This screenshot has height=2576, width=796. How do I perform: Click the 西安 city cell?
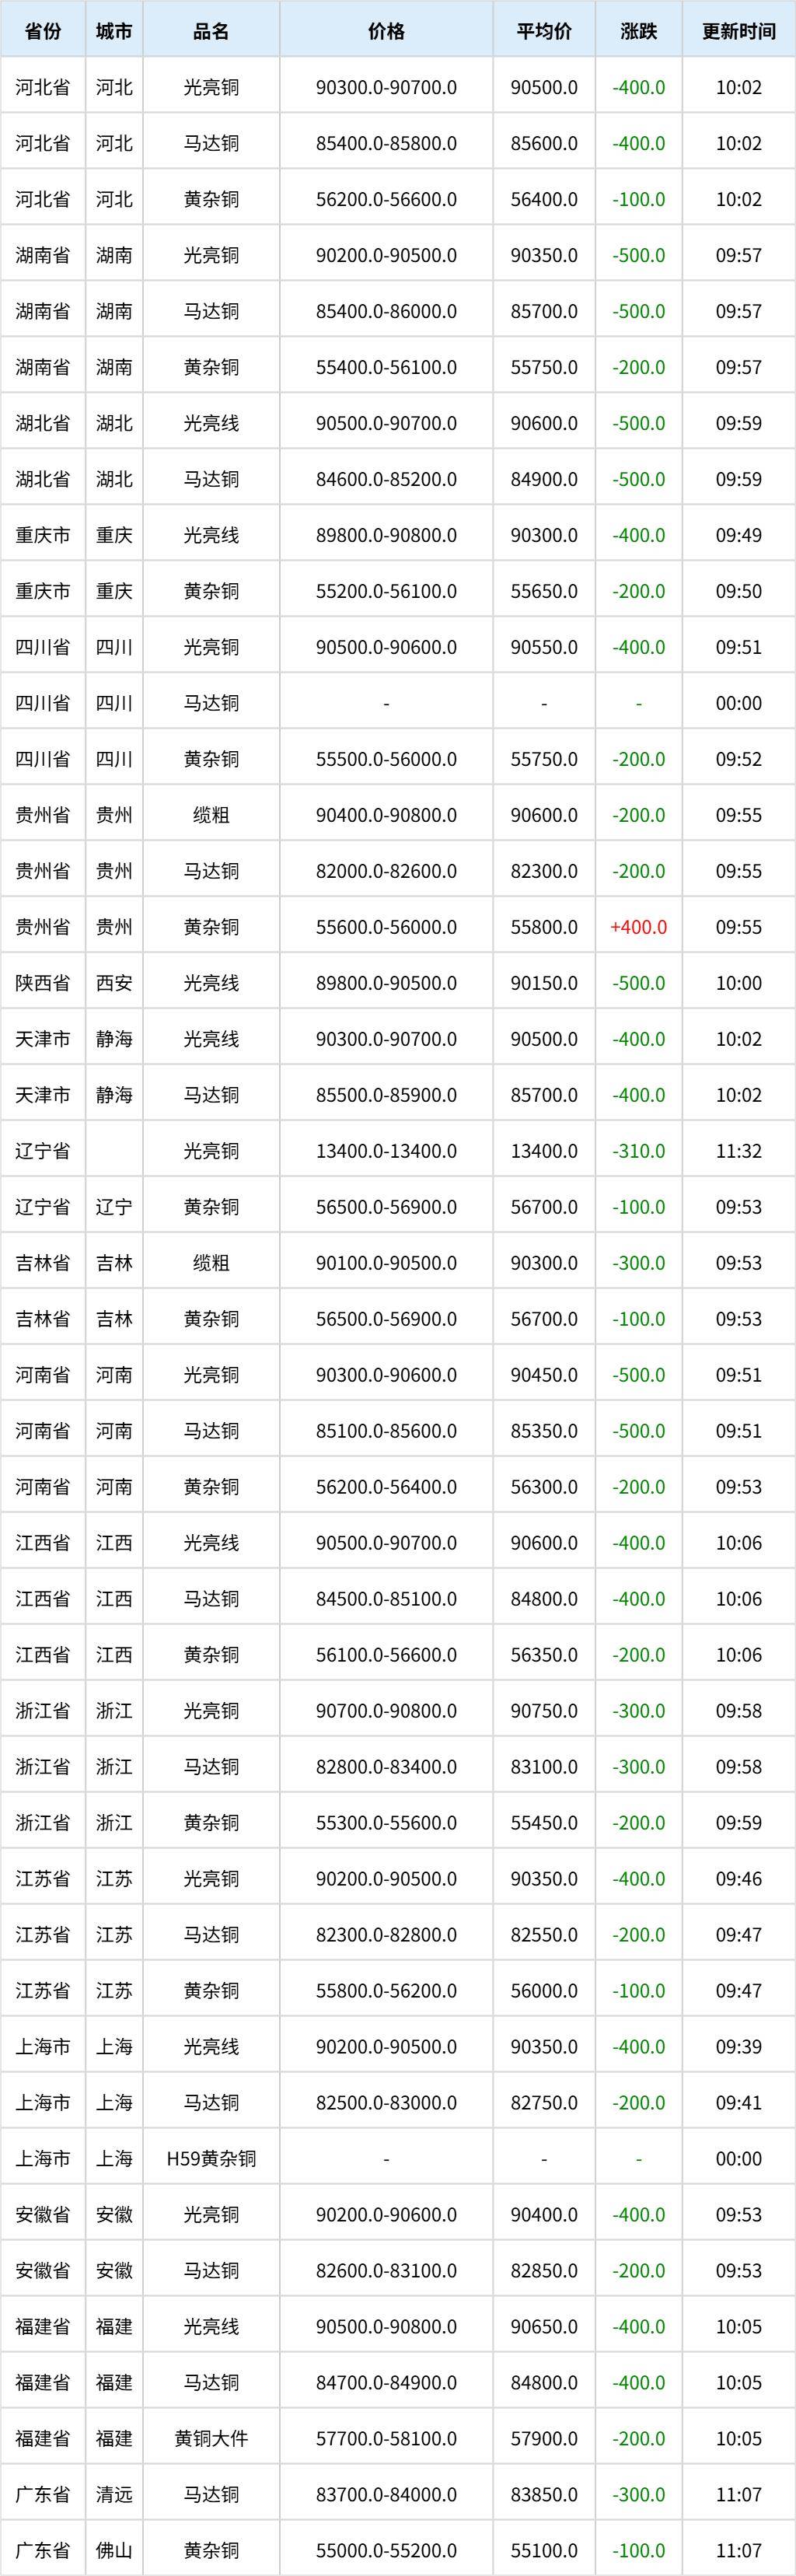(x=114, y=983)
